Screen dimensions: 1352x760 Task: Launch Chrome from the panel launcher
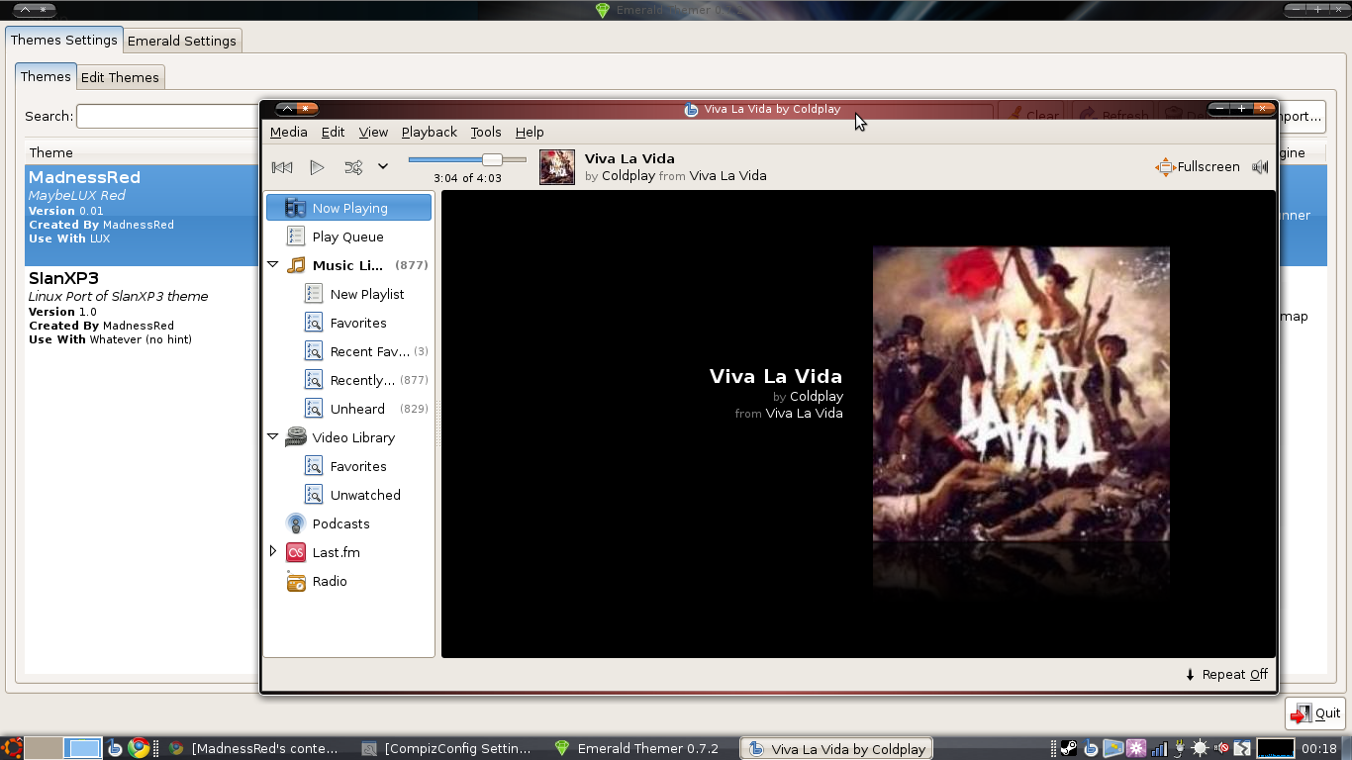pyautogui.click(x=139, y=748)
